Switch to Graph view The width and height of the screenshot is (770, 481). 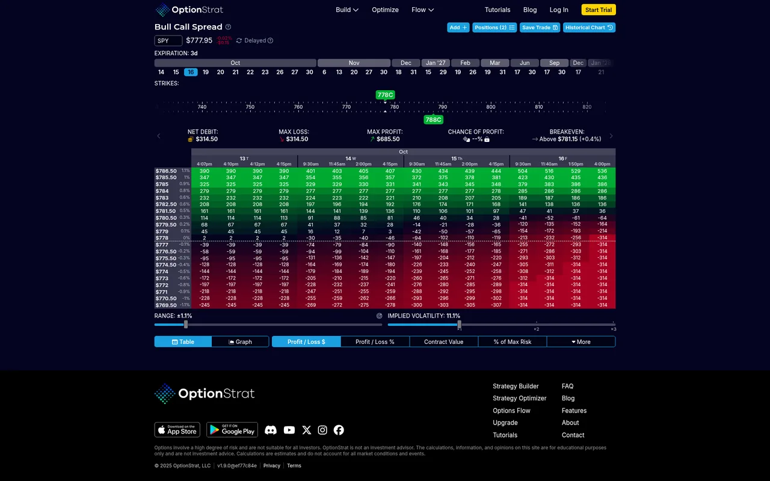[240, 342]
